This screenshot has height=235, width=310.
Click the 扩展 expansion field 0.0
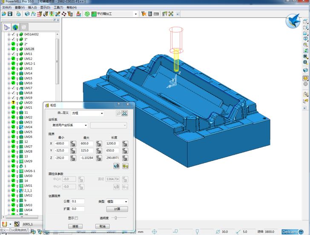pyautogui.click(x=77, y=209)
